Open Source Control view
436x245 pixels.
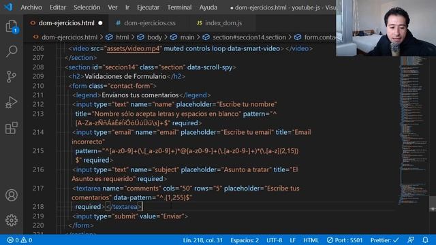(x=12, y=77)
